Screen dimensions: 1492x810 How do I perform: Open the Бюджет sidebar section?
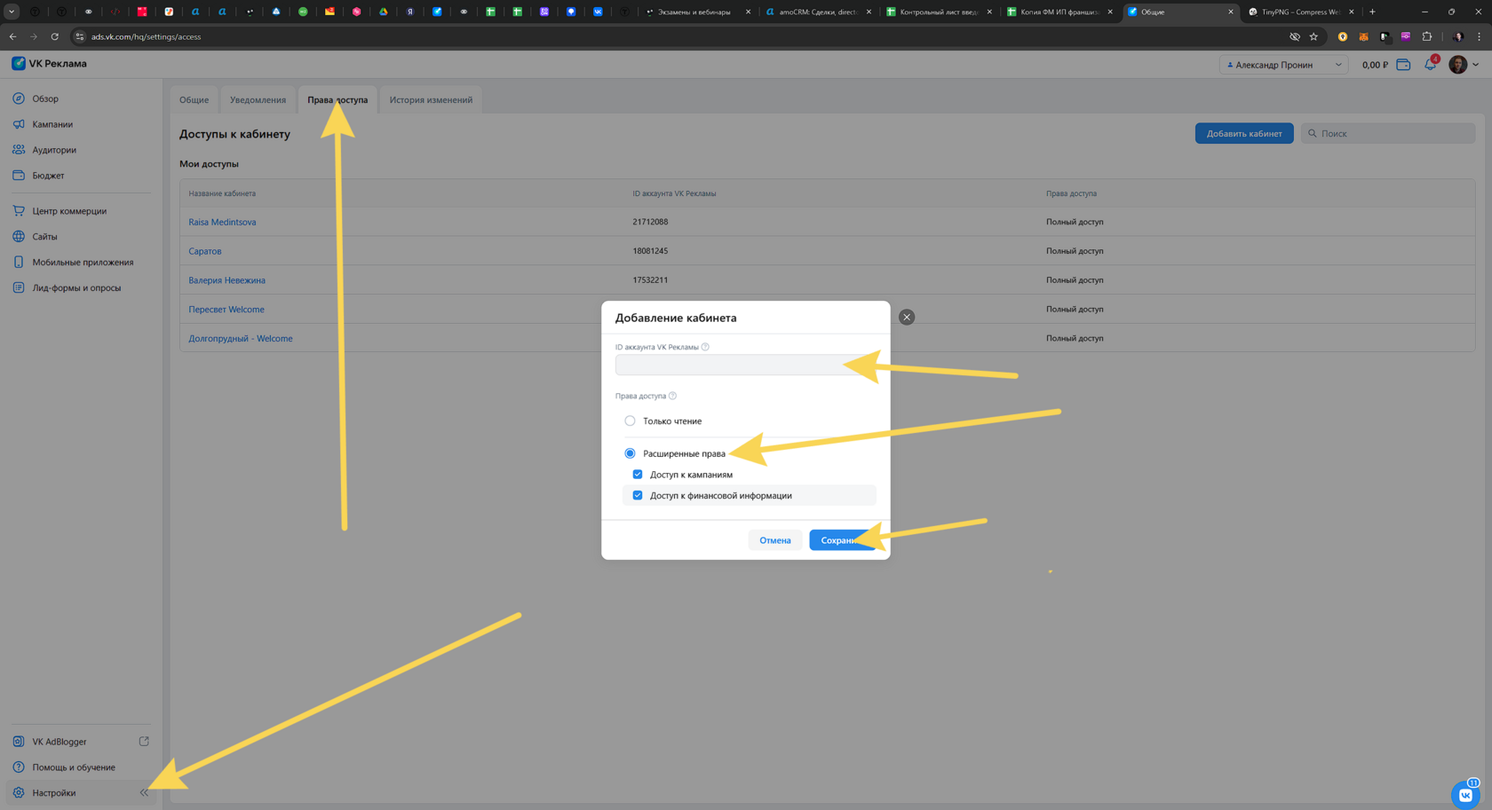coord(48,176)
